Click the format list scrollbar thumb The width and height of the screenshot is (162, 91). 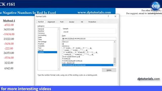[x=115, y=60]
